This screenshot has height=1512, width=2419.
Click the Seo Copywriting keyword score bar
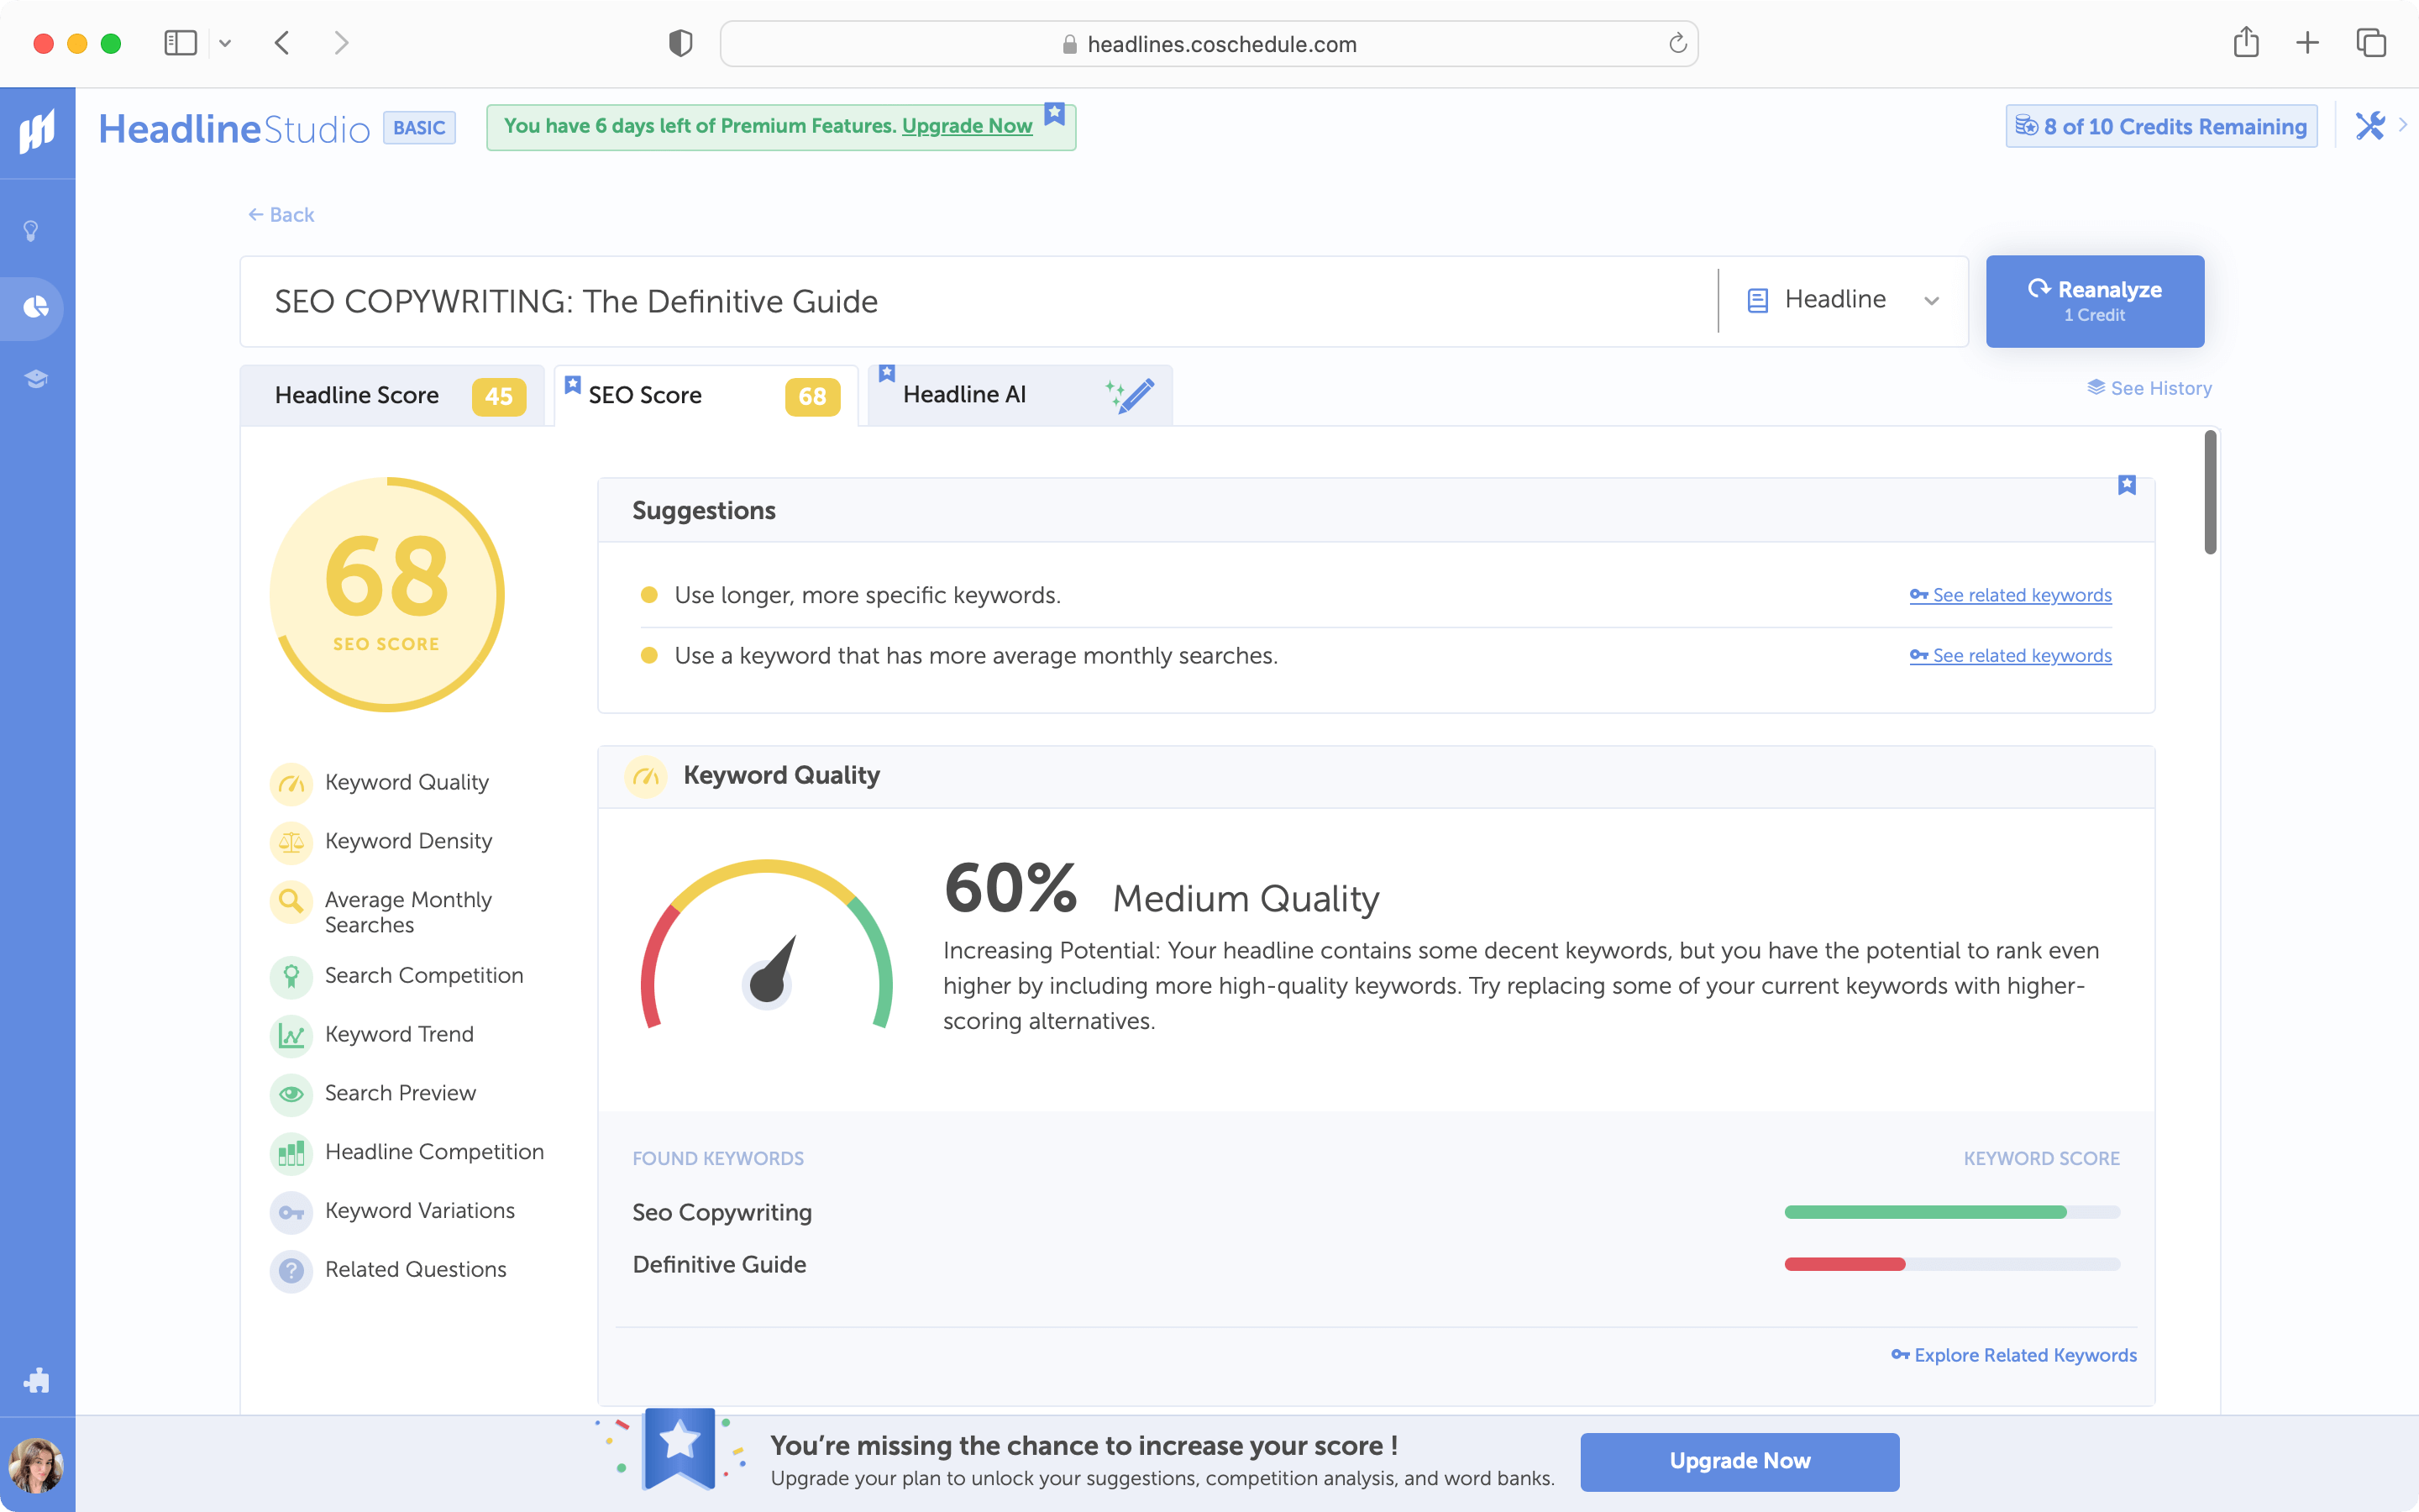pos(1952,1212)
